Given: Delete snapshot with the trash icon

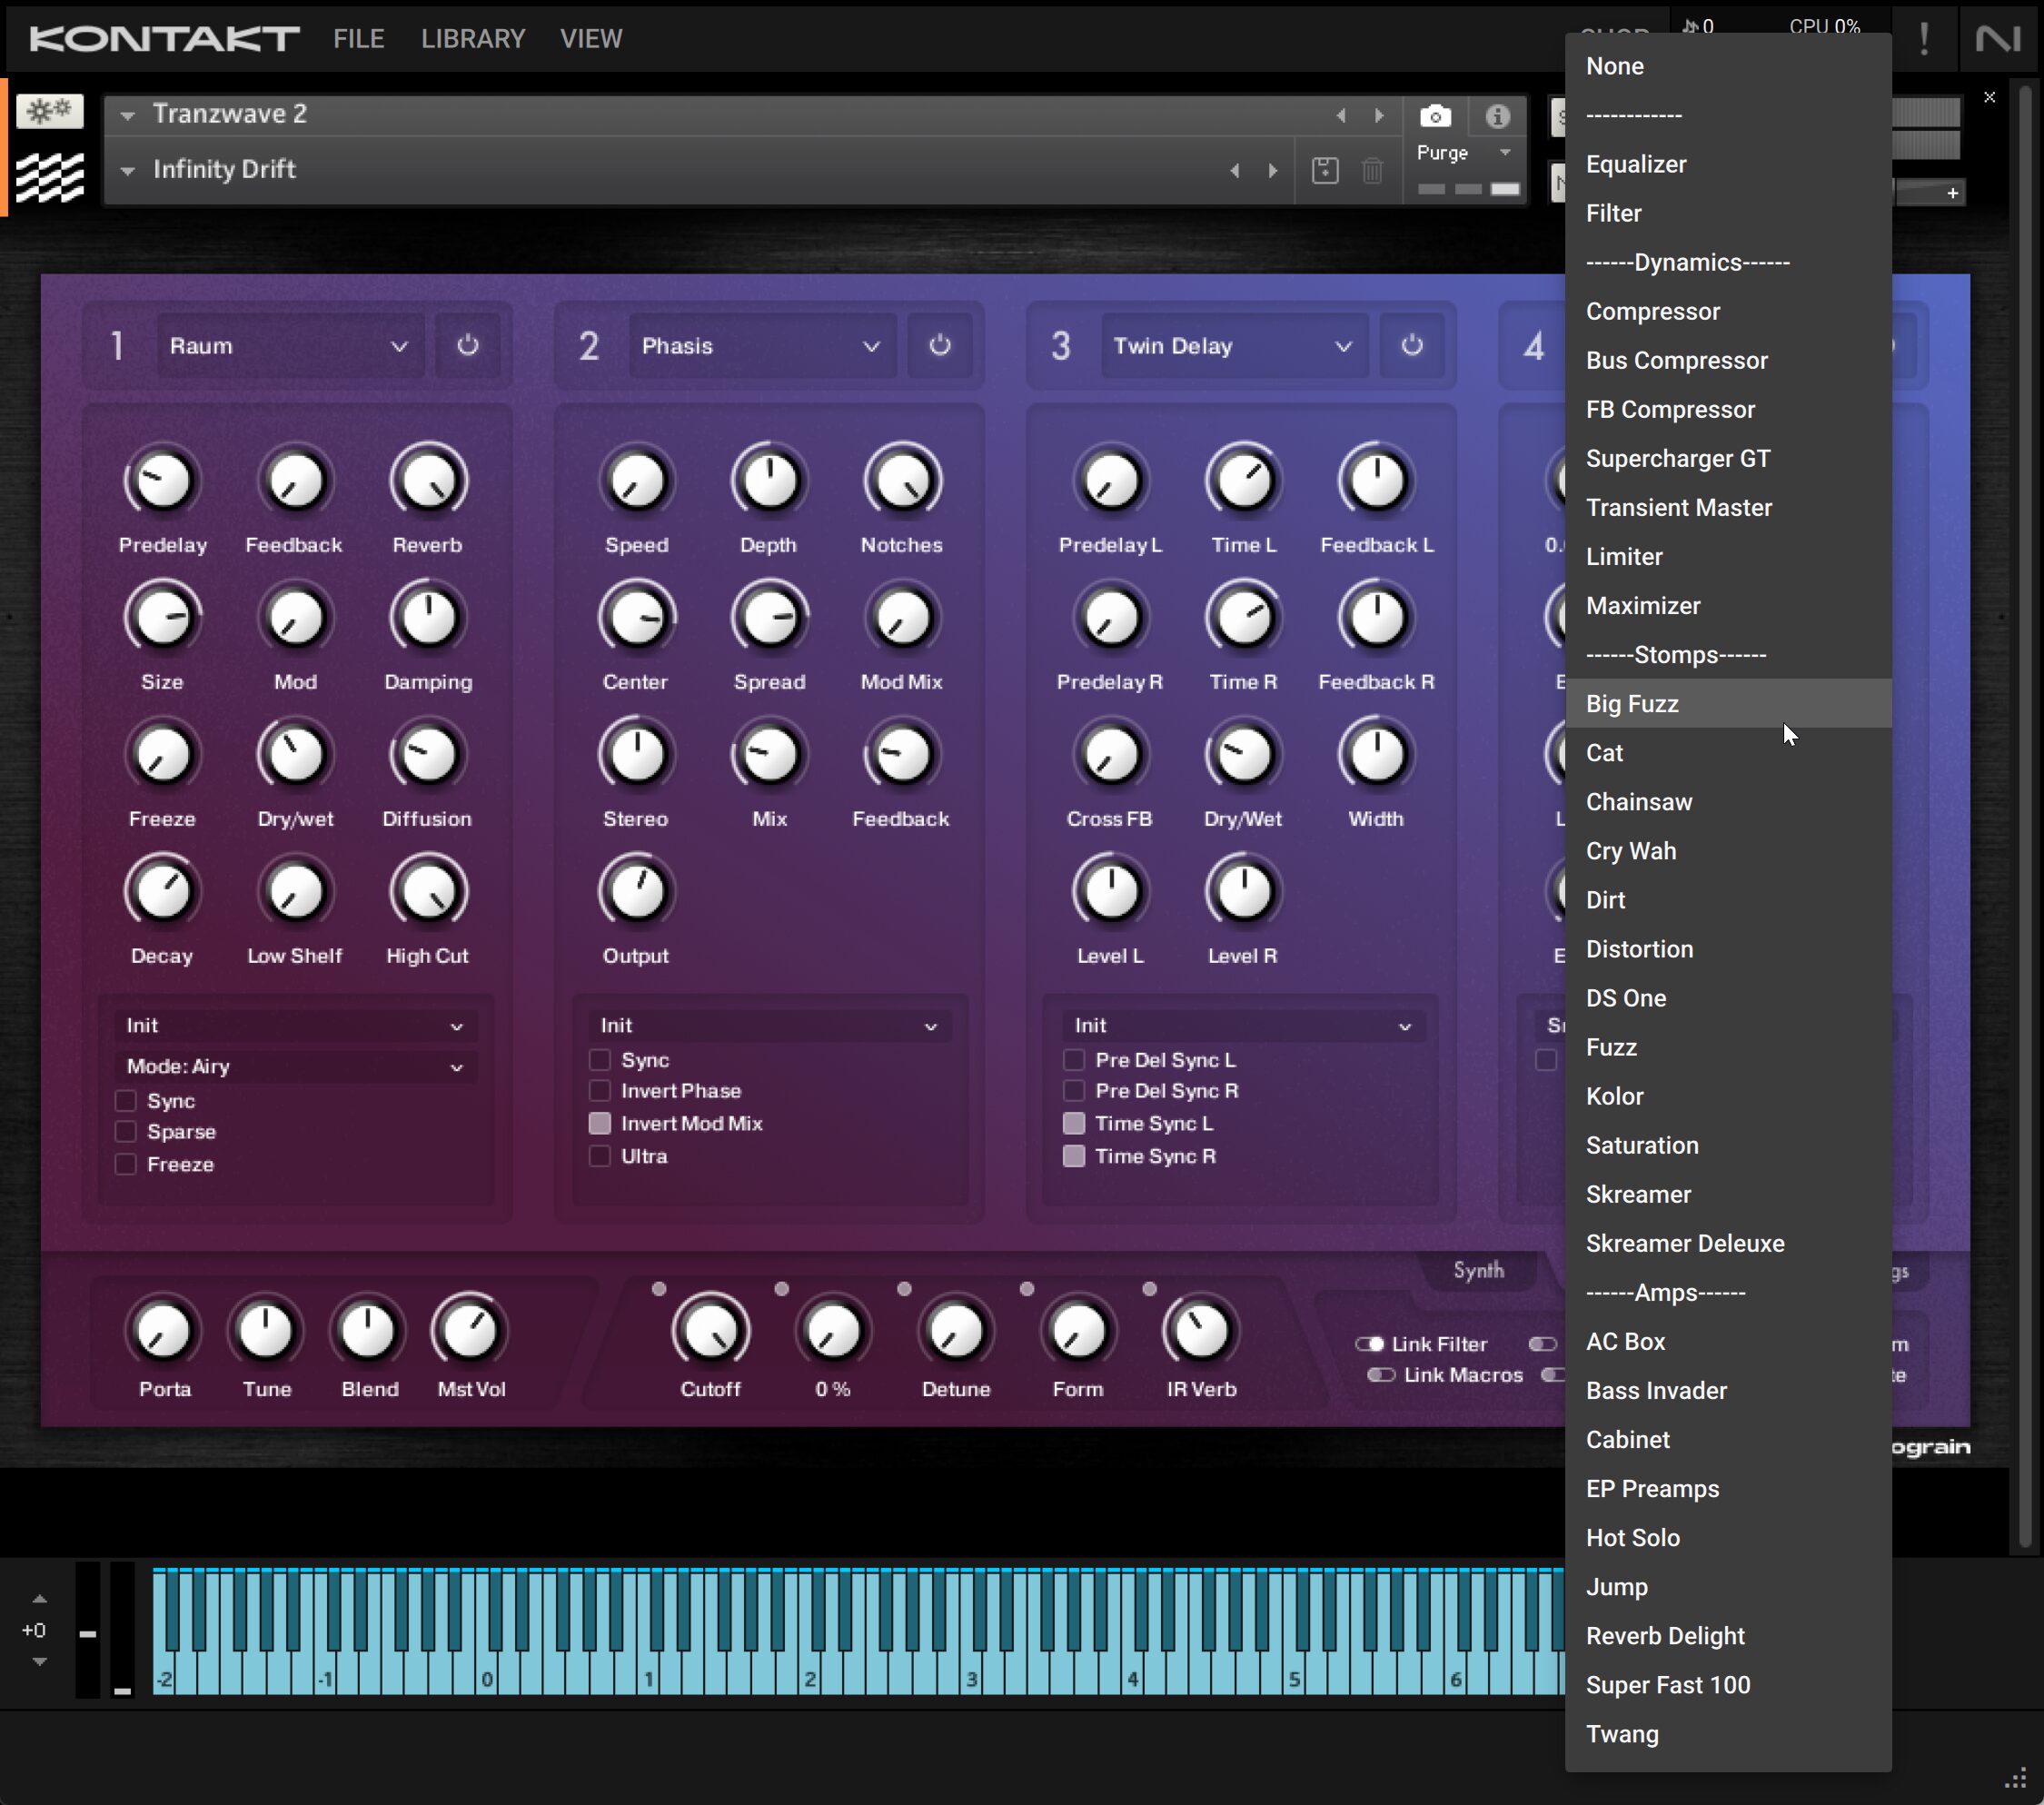Looking at the screenshot, I should point(1372,170).
